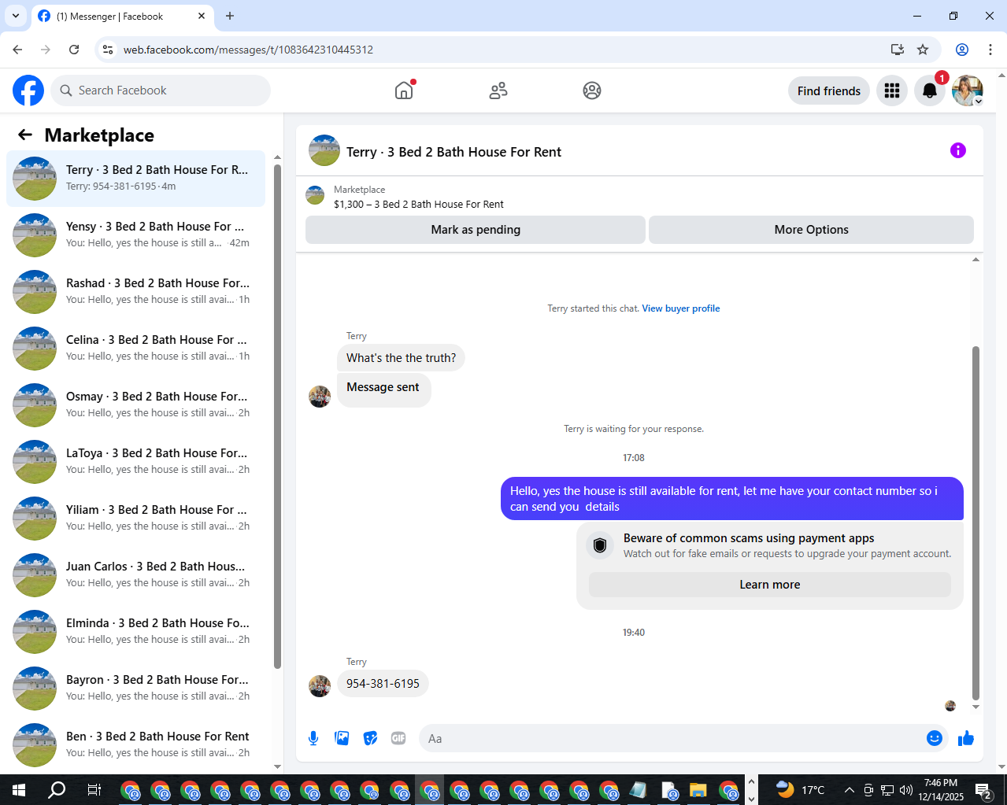Viewport: 1007px width, 805px height.
Task: Open the Facebook logo home link
Action: [28, 90]
